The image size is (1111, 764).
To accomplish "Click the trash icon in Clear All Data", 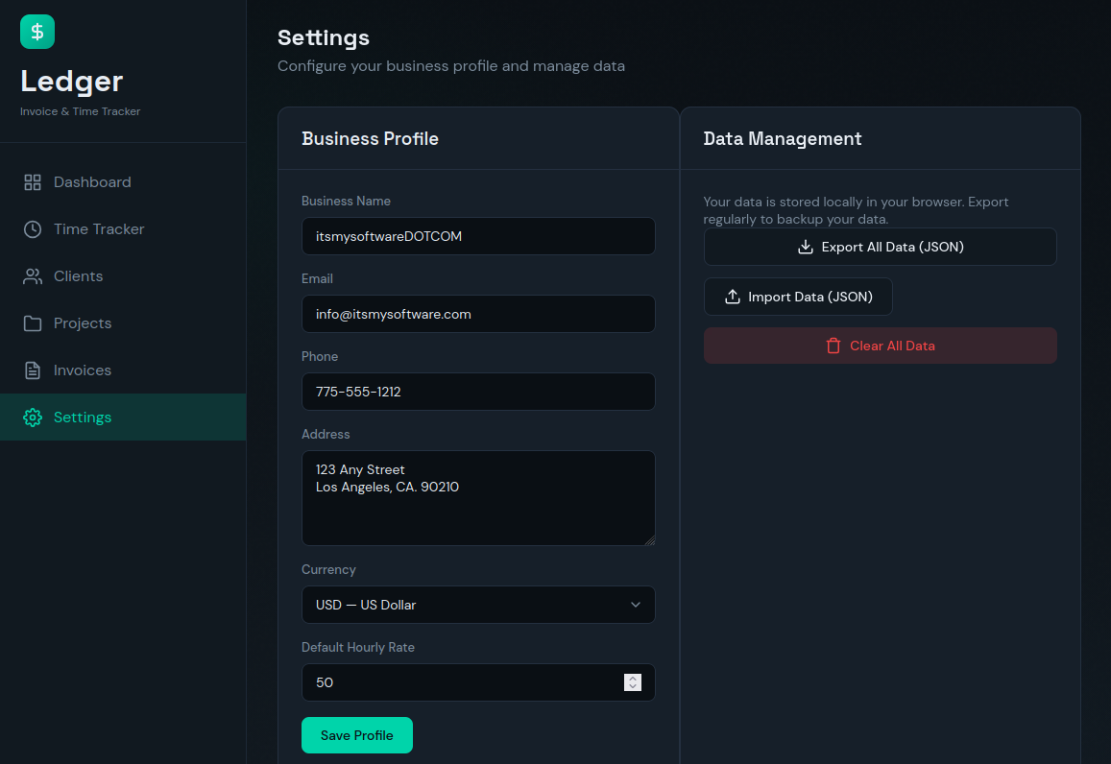I will [833, 346].
